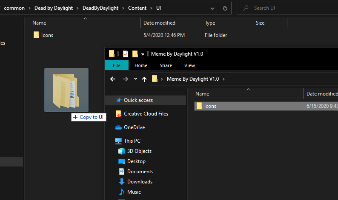The height and width of the screenshot is (200, 338).
Task: Click the Search UI input field
Action: point(287,8)
